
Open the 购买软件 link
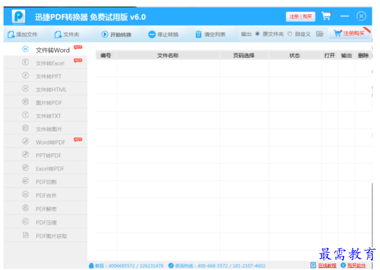pos(357,265)
